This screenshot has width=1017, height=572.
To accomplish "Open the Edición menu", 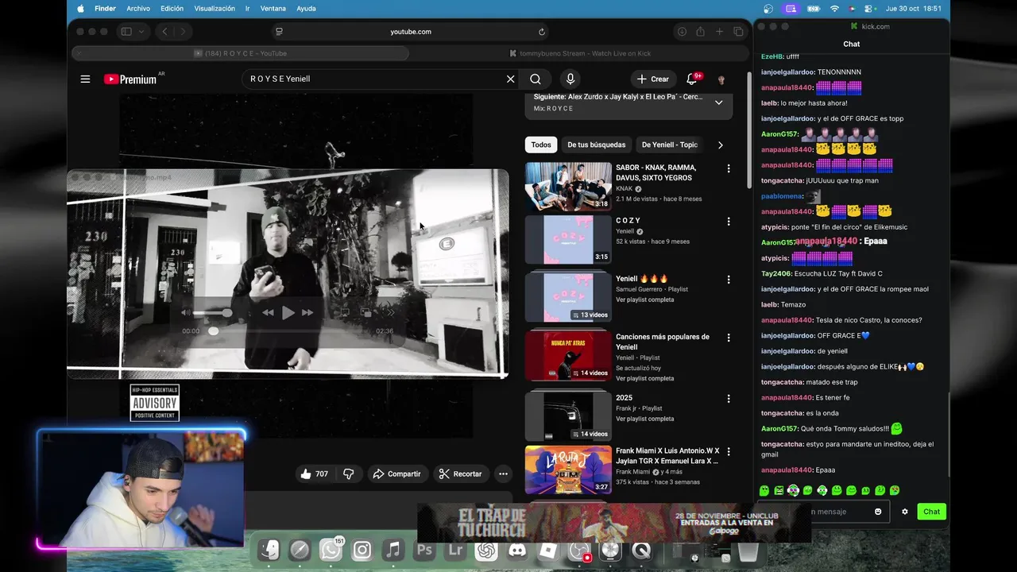I will coord(172,9).
